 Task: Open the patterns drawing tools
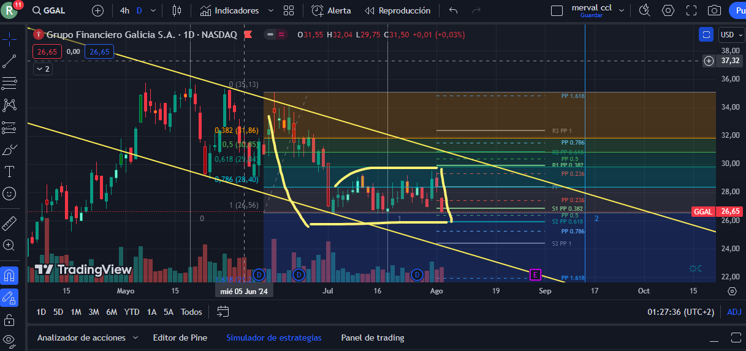click(x=9, y=105)
